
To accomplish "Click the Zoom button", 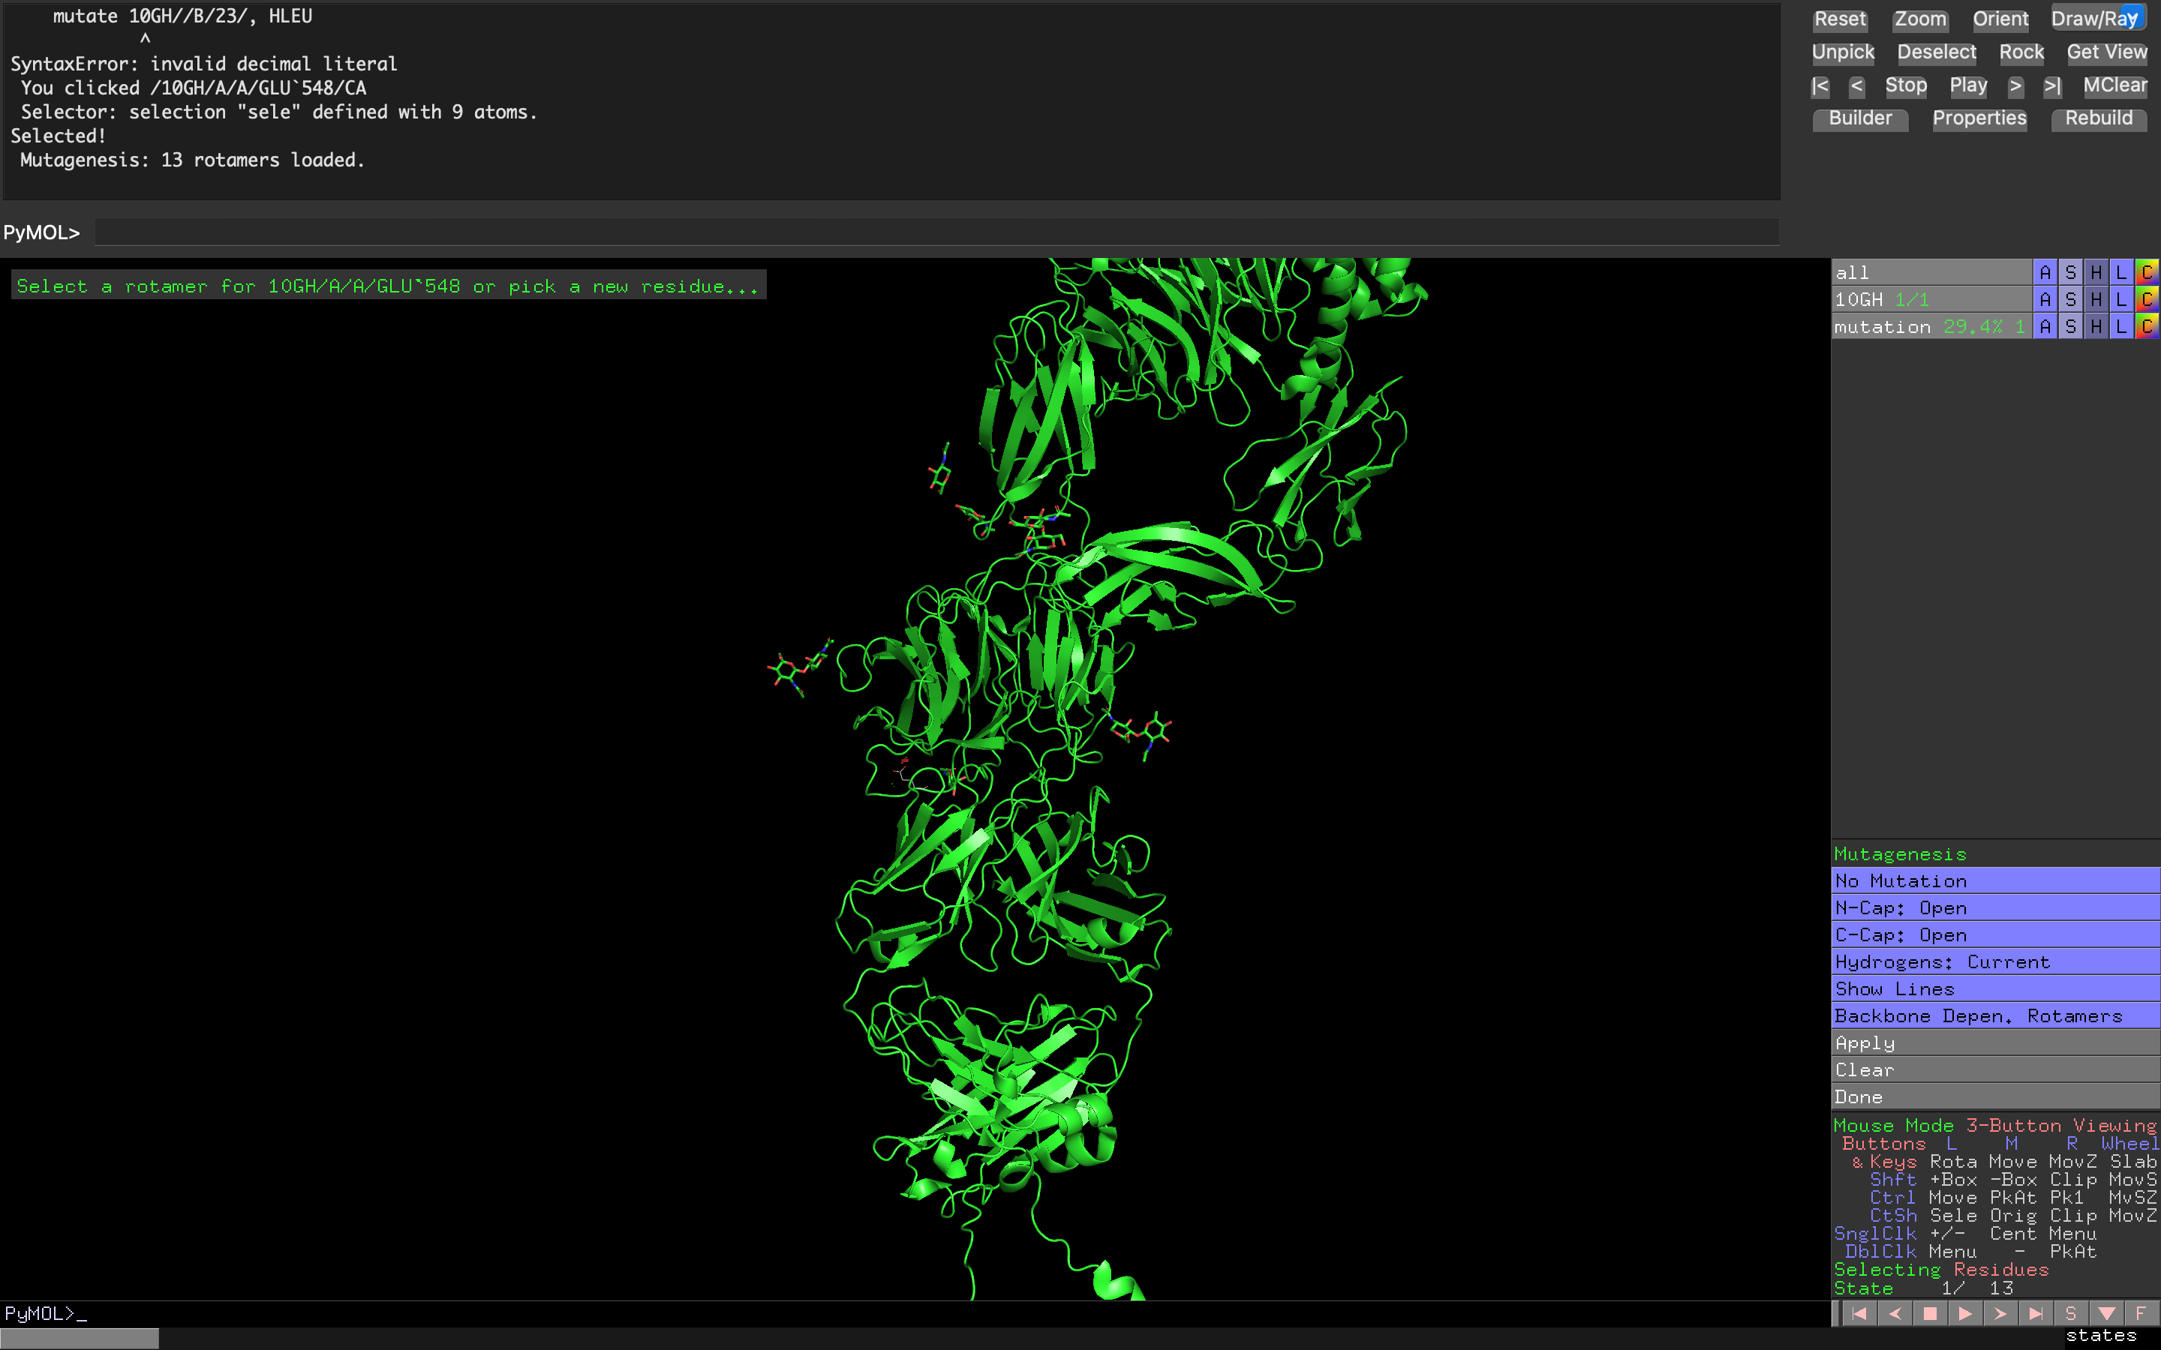I will (x=1920, y=19).
